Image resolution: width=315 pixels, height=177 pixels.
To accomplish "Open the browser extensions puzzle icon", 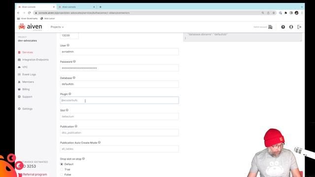I will click(285, 13).
